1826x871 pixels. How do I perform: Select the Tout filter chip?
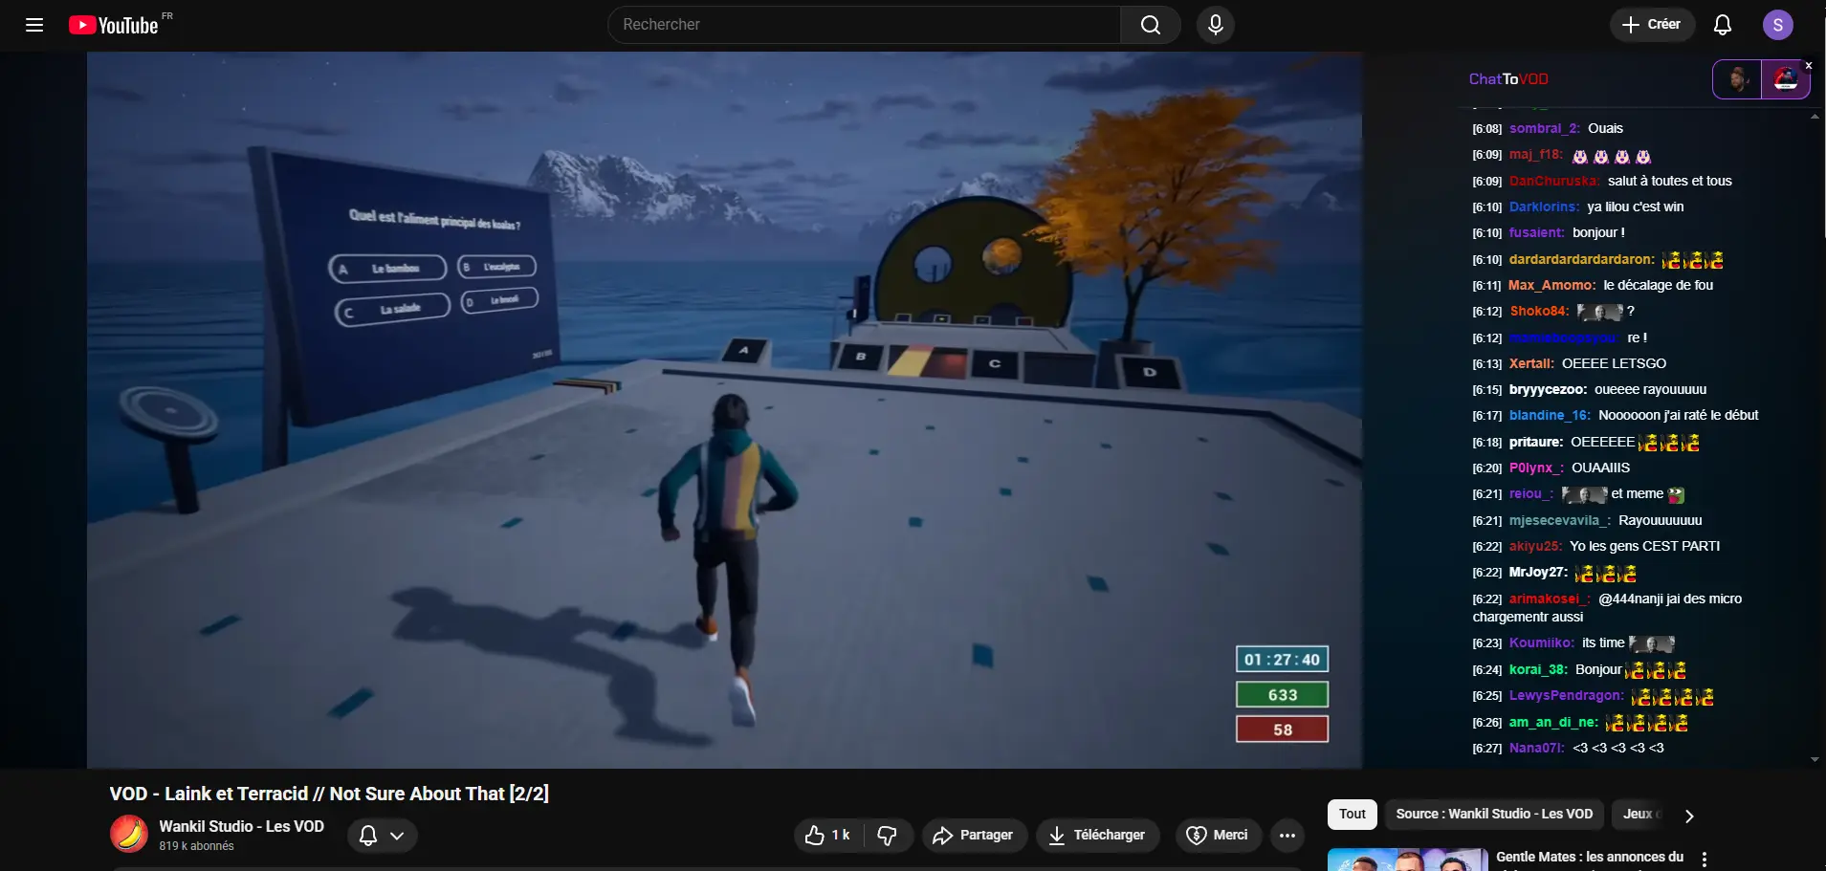pyautogui.click(x=1352, y=814)
